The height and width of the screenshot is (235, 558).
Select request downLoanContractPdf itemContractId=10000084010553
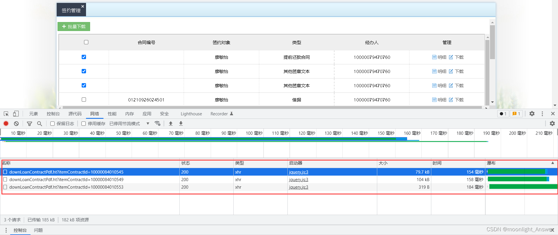[x=66, y=187]
